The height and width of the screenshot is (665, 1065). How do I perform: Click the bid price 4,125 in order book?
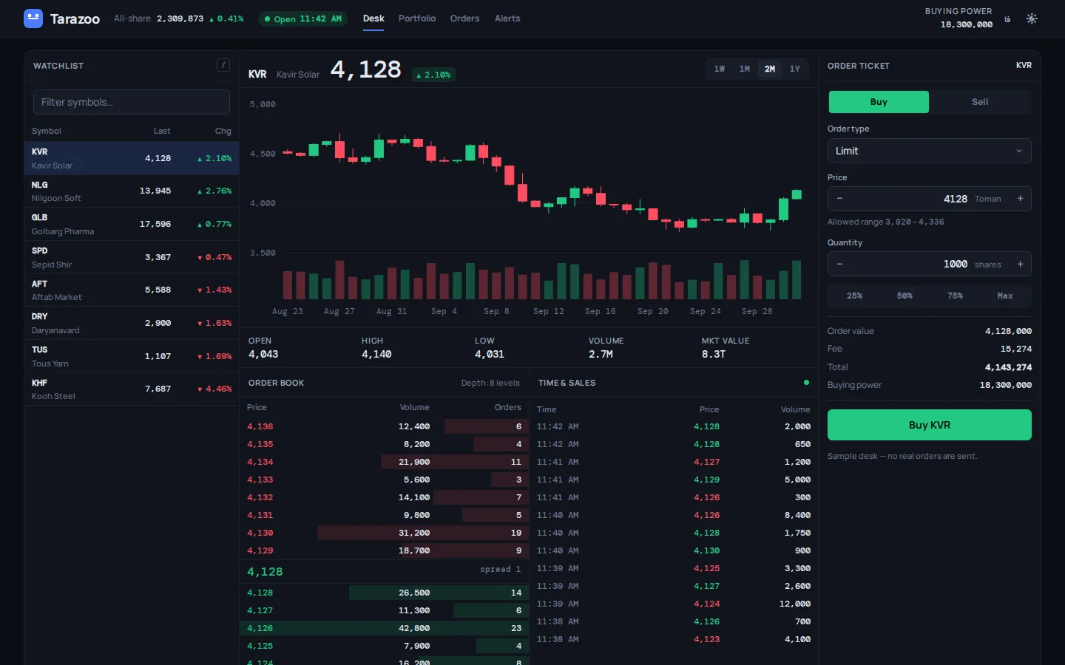pos(260,646)
